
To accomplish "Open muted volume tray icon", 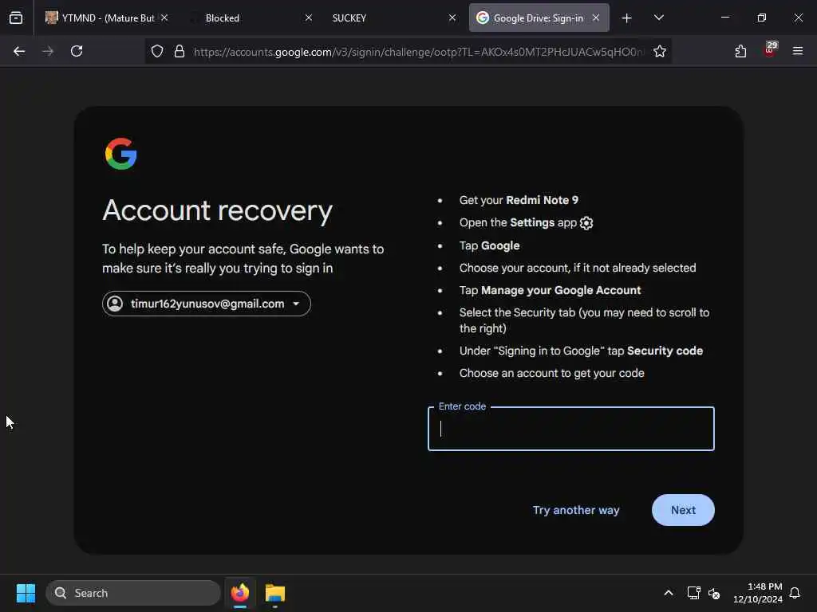I will [714, 593].
